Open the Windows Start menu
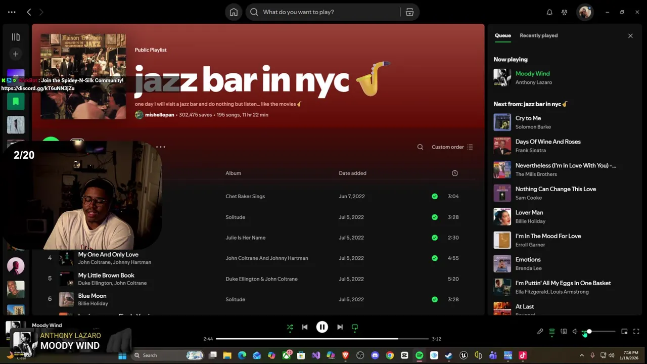The width and height of the screenshot is (647, 364). point(122,355)
